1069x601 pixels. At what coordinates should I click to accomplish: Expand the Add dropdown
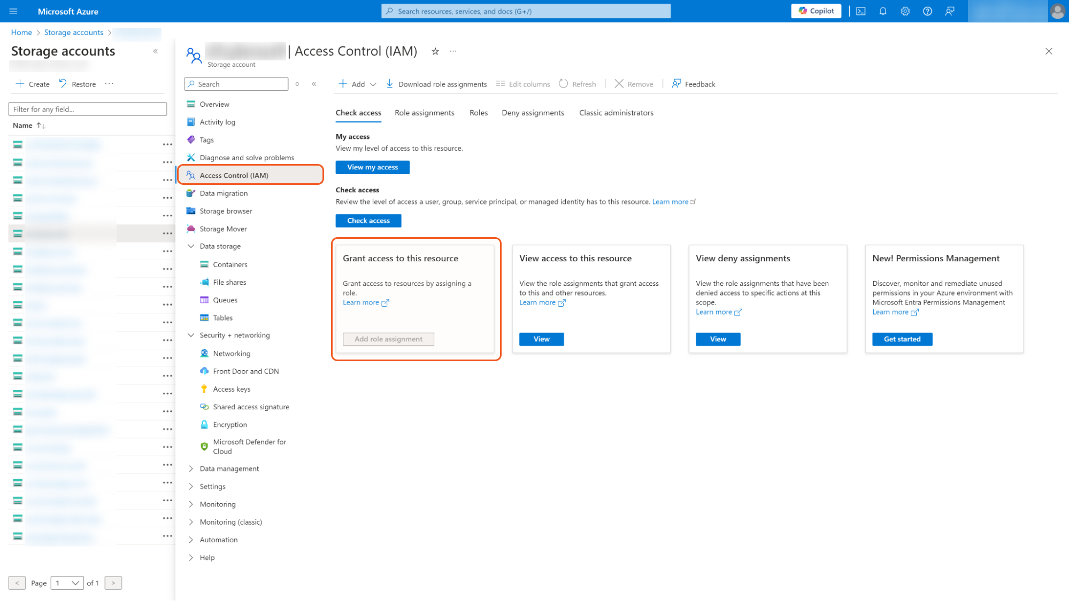[x=373, y=84]
